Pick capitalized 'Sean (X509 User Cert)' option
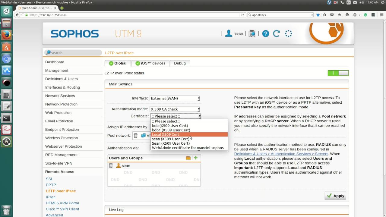 tap(189, 143)
